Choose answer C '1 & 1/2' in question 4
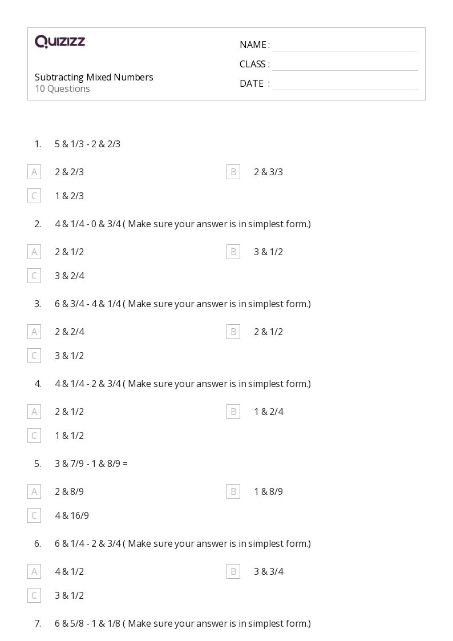Screen dimensions: 453x641 pyautogui.click(x=34, y=436)
